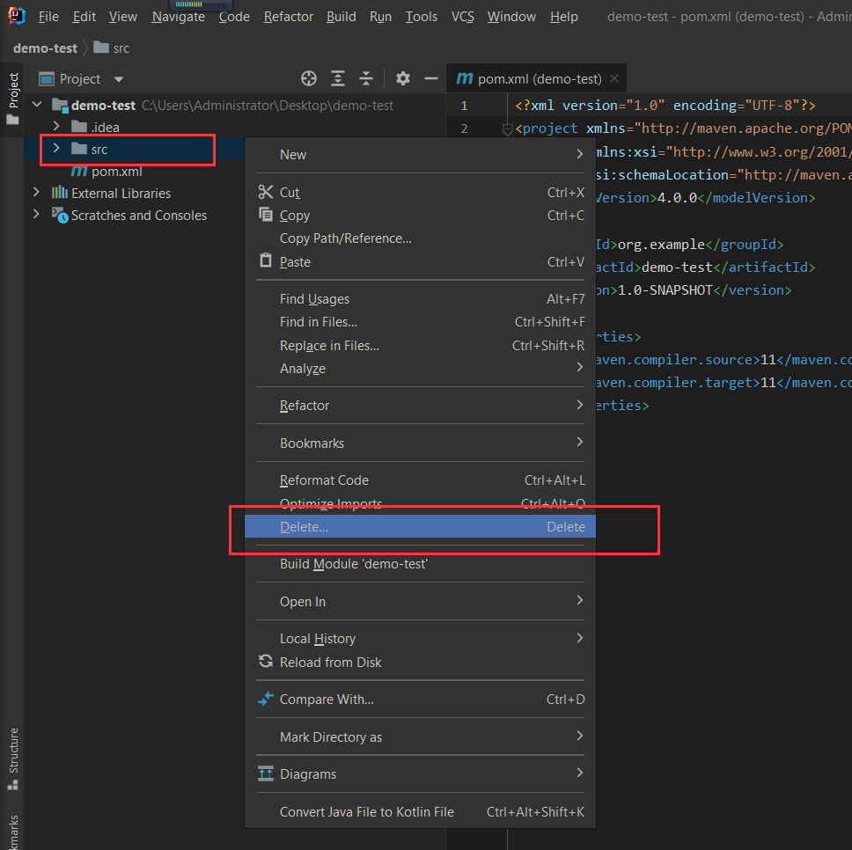Select pom.xml file in project tree

(116, 172)
